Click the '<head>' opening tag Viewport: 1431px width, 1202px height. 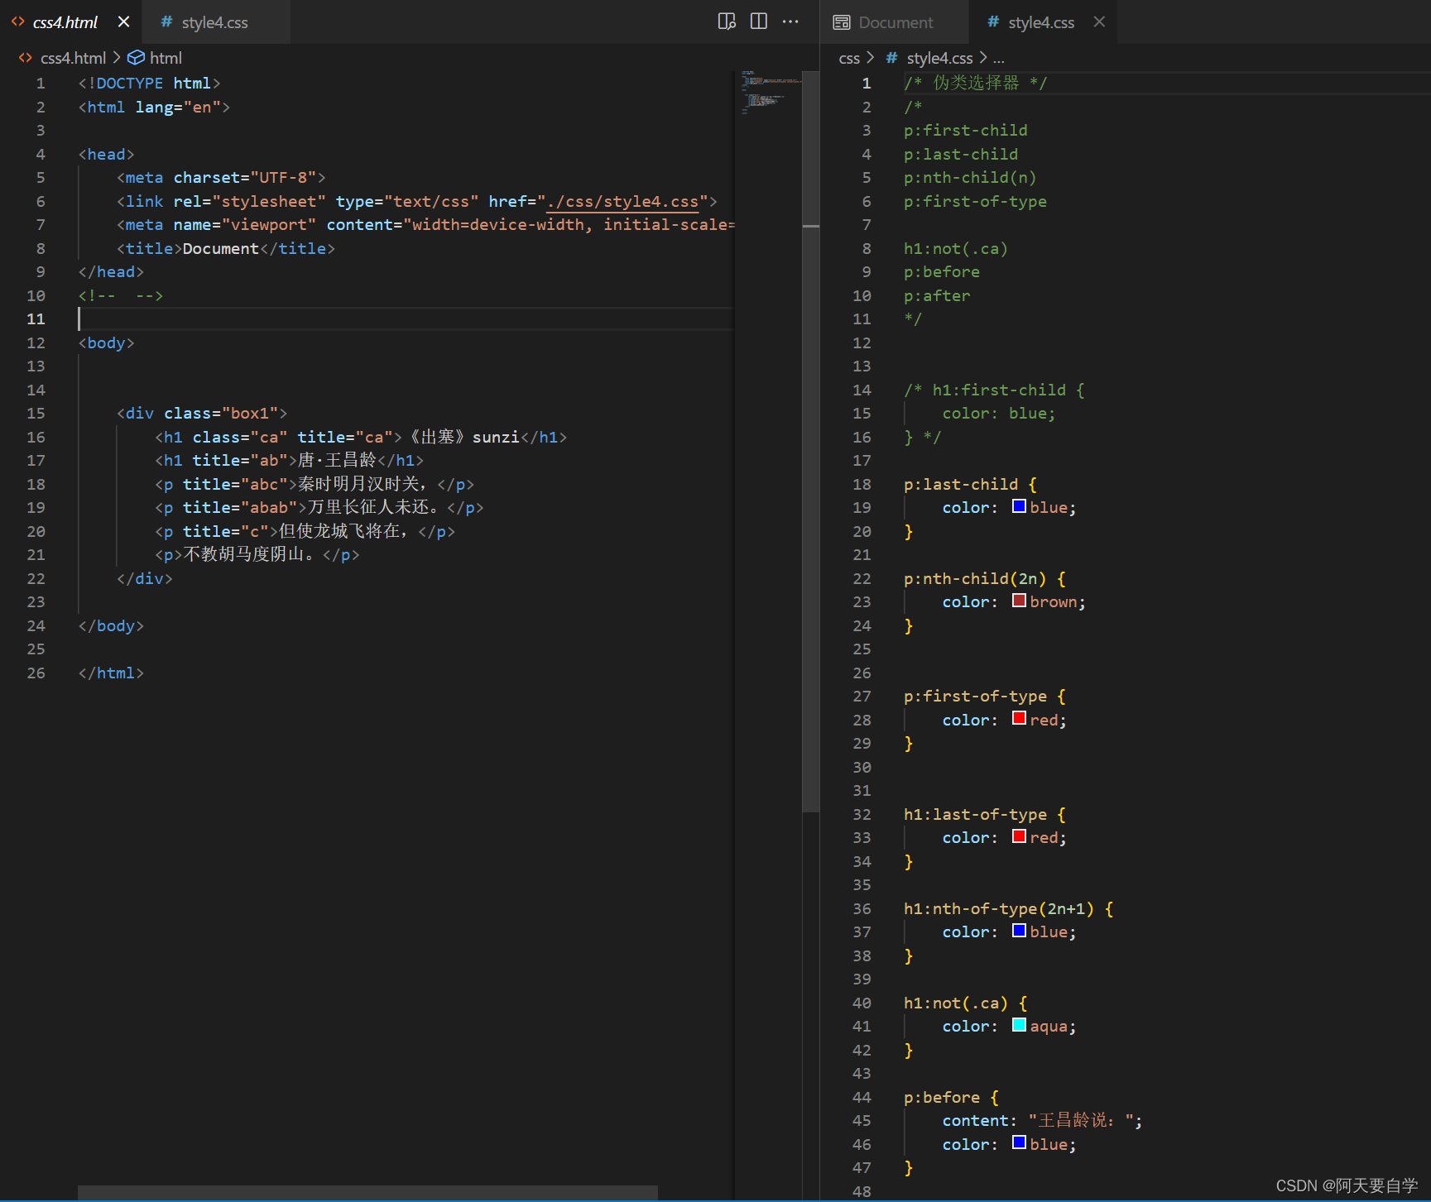pos(106,154)
